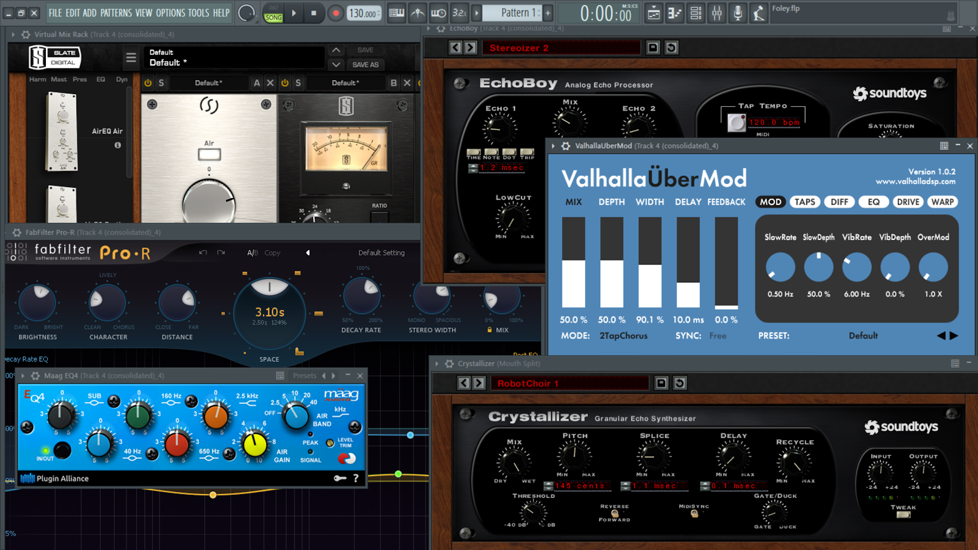Click SAVE in Virtual Mix Rack
This screenshot has width=978, height=550.
click(366, 50)
